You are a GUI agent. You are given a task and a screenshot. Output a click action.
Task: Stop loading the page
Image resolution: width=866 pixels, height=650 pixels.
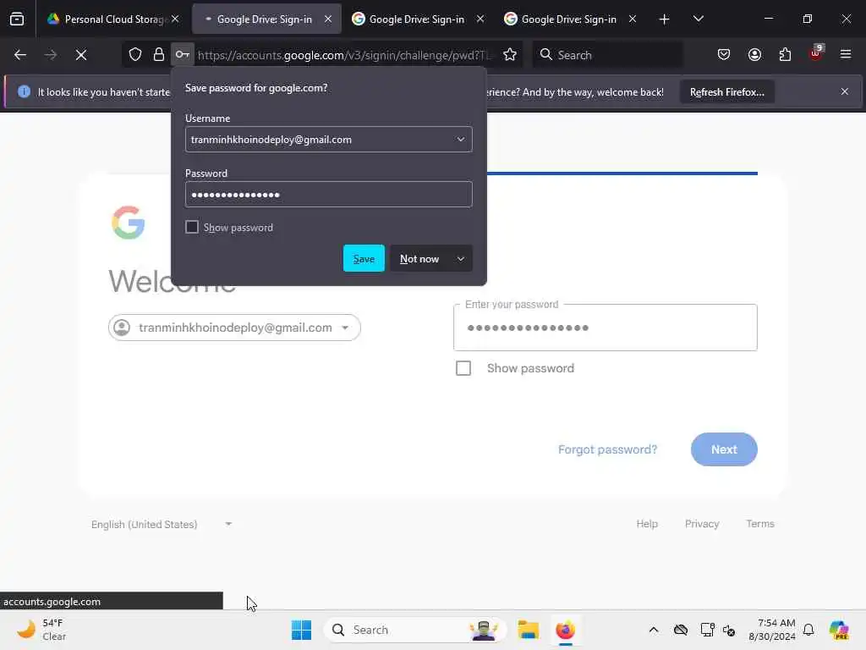(x=81, y=55)
